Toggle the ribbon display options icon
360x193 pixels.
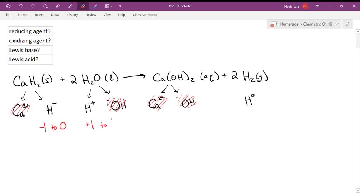click(317, 6)
